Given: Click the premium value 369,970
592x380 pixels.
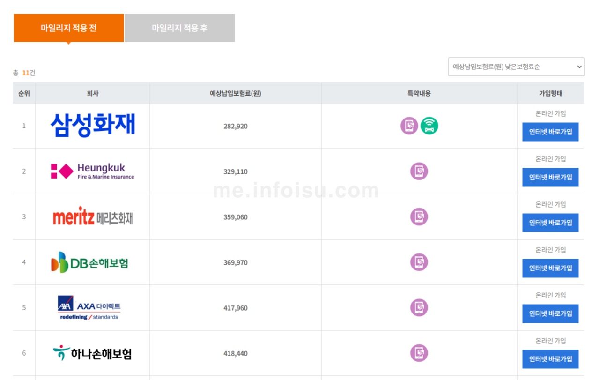Looking at the screenshot, I should pyautogui.click(x=236, y=263).
